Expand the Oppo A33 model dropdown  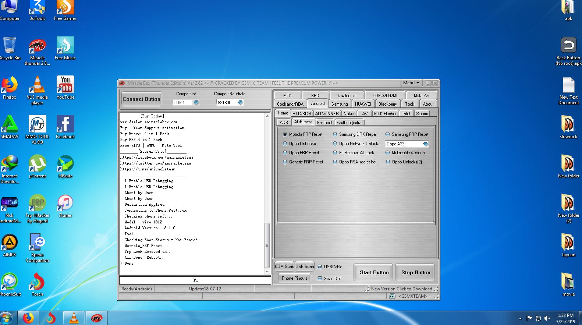pos(425,144)
